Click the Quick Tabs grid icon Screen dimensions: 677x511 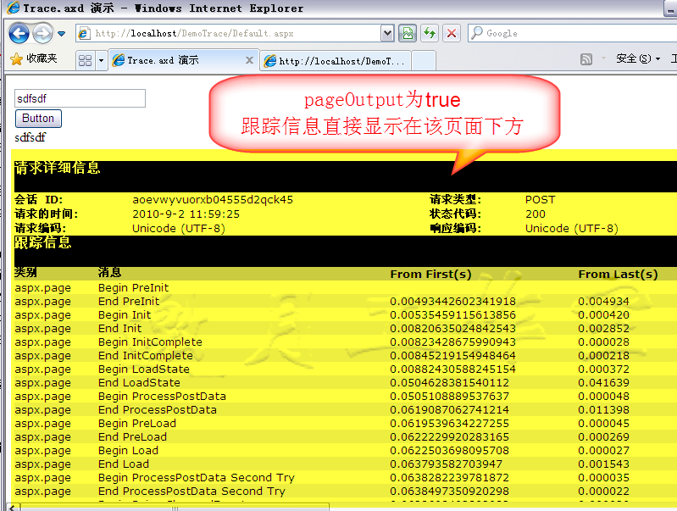pos(85,60)
